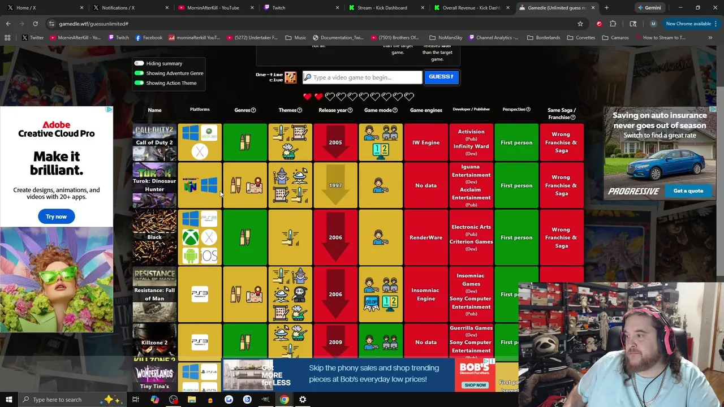Image resolution: width=724 pixels, height=407 pixels.
Task: Open the Genres help question mark
Action: 253,110
